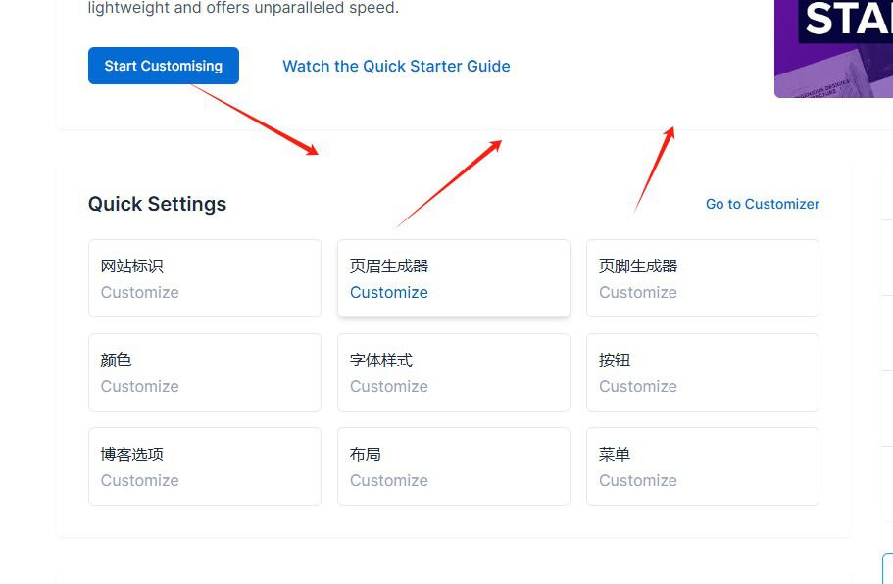Customize the 页脚生成器 setting

tap(638, 293)
